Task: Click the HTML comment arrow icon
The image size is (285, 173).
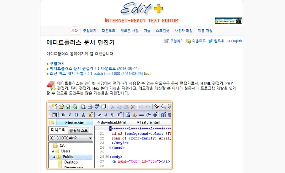Action: (148, 115)
